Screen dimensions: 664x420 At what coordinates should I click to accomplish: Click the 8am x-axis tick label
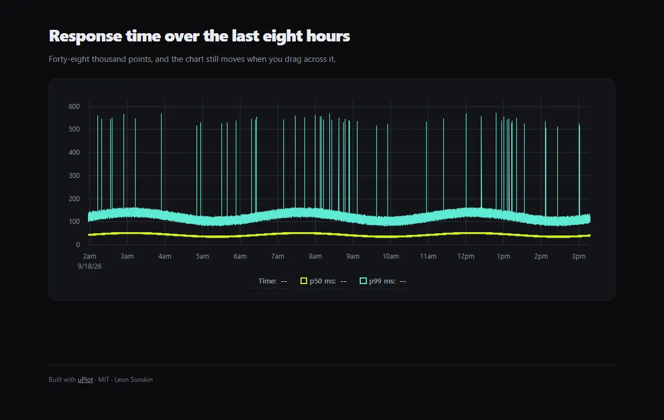tap(315, 256)
